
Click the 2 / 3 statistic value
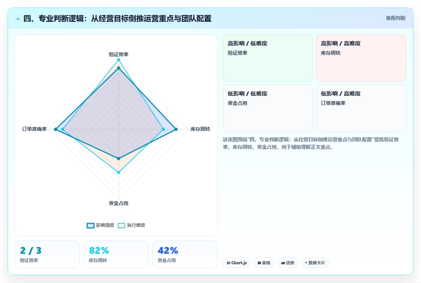(30, 251)
